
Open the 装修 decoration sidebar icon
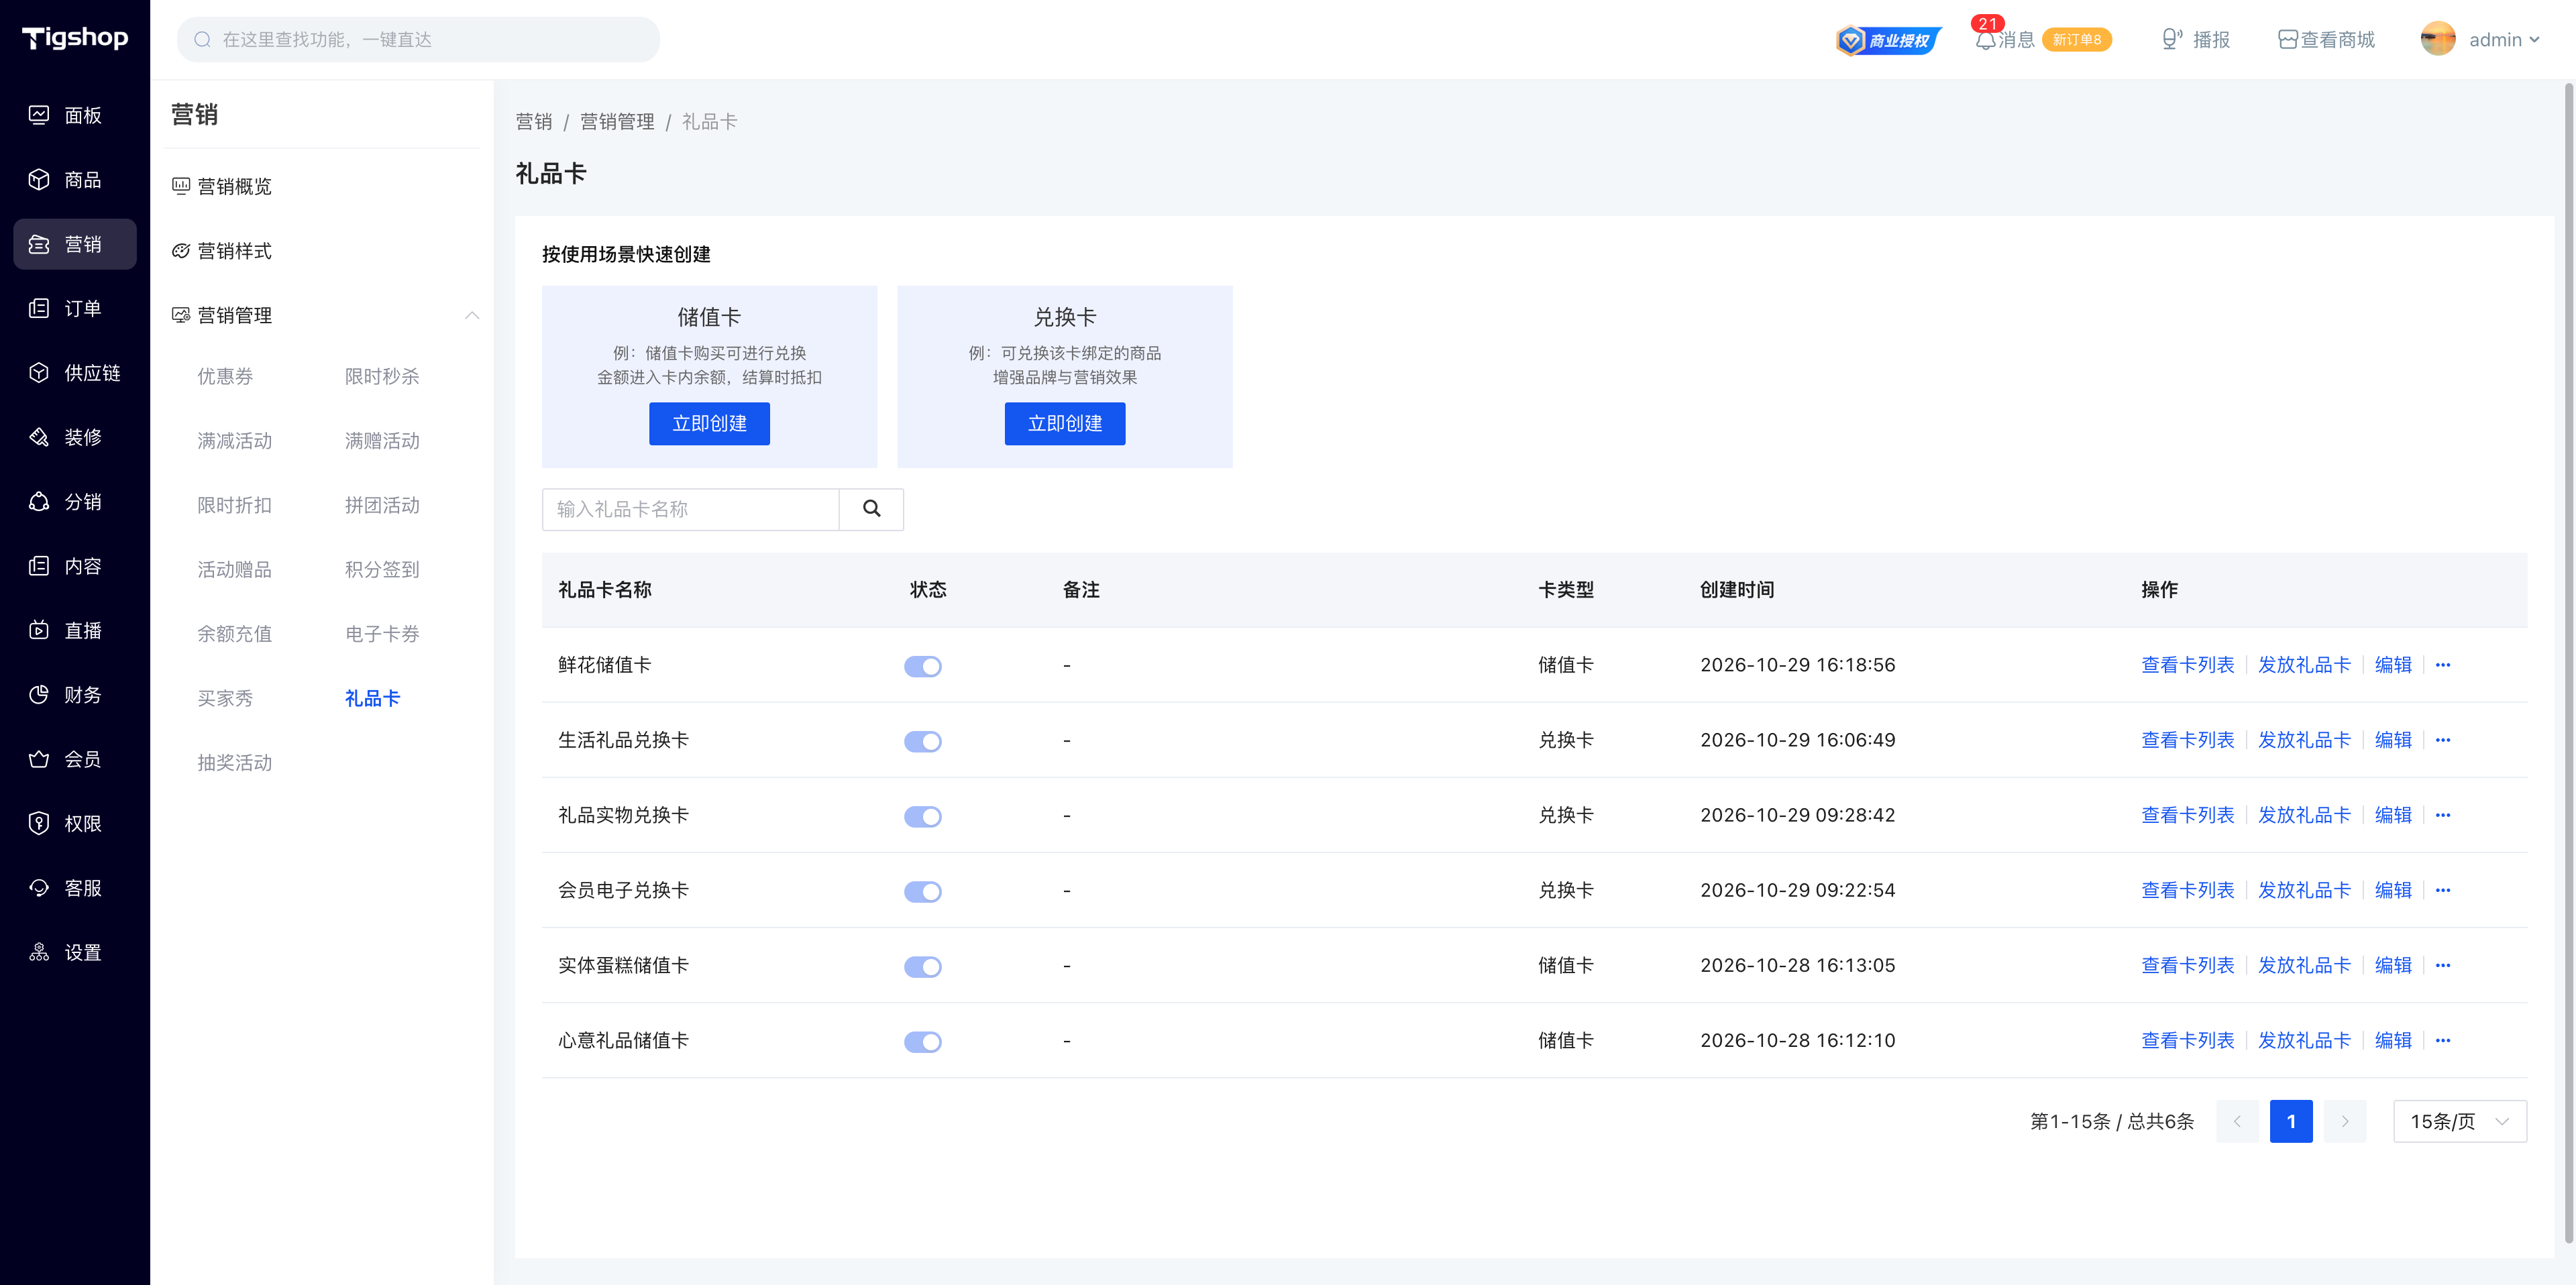39,437
